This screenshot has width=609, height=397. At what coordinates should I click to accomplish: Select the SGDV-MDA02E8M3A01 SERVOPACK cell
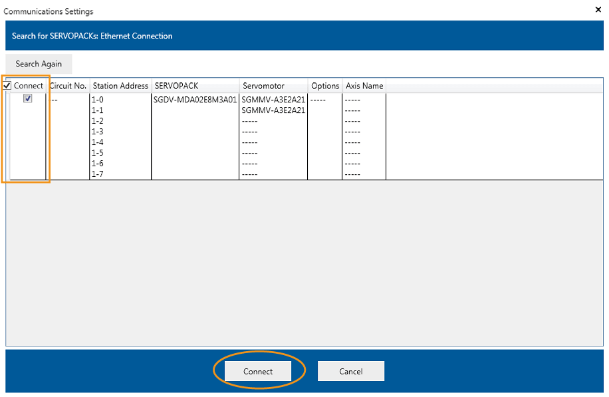(x=195, y=100)
